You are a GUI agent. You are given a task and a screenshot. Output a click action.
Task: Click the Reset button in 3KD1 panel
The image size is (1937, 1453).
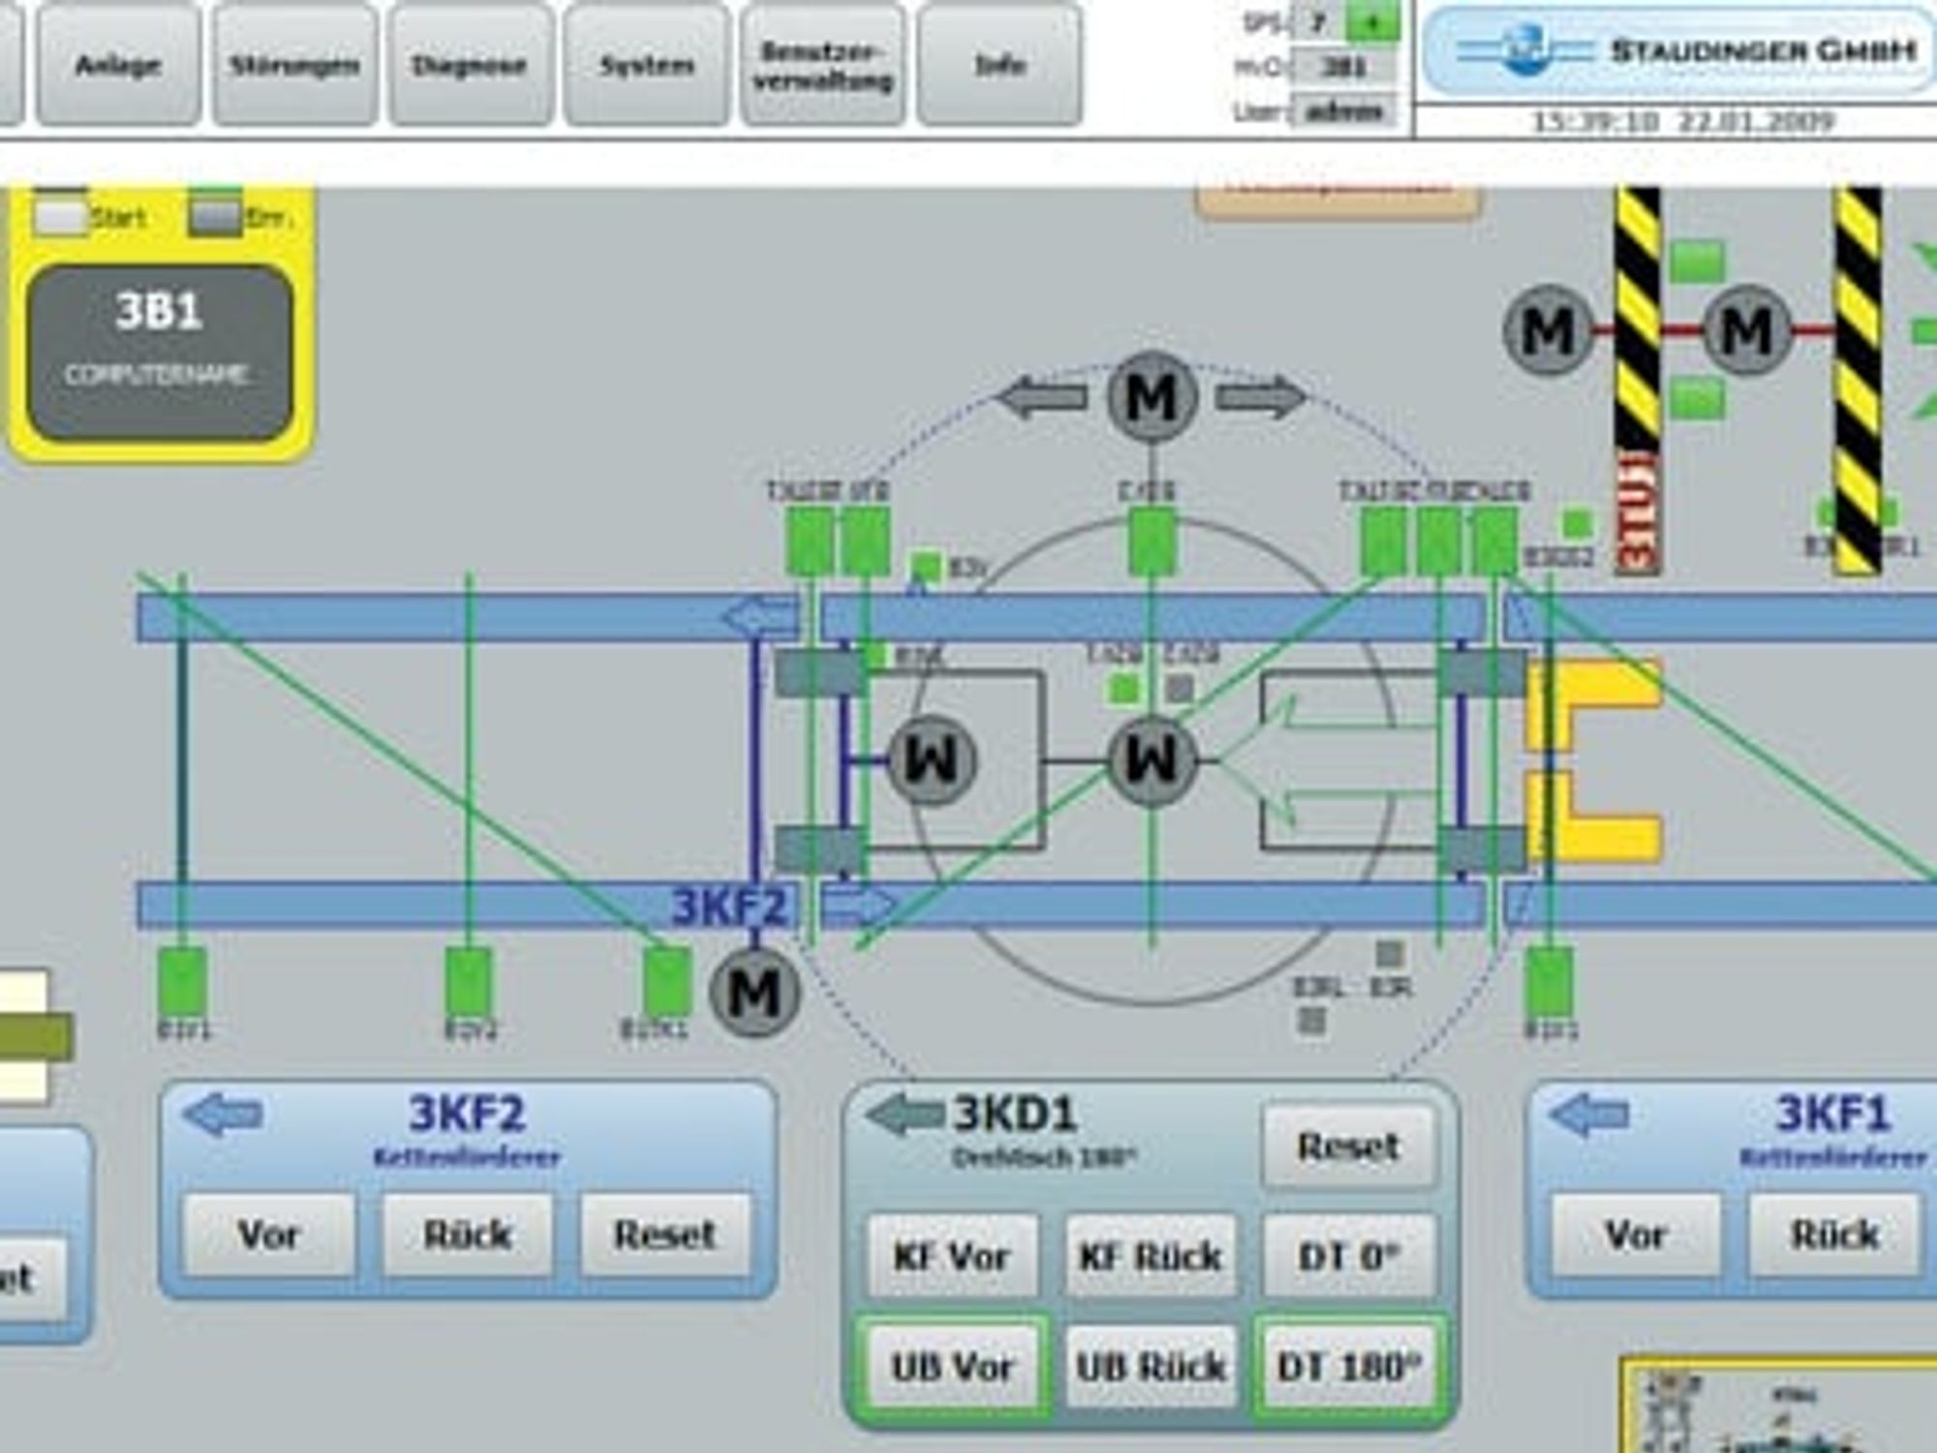[x=1349, y=1146]
